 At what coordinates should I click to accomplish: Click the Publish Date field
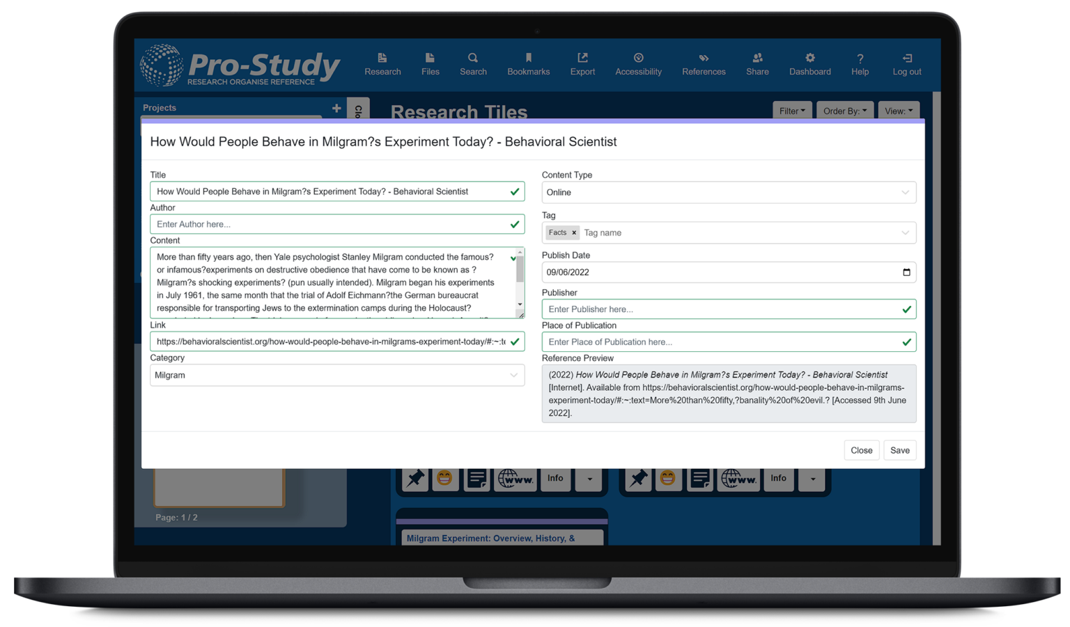(x=729, y=272)
